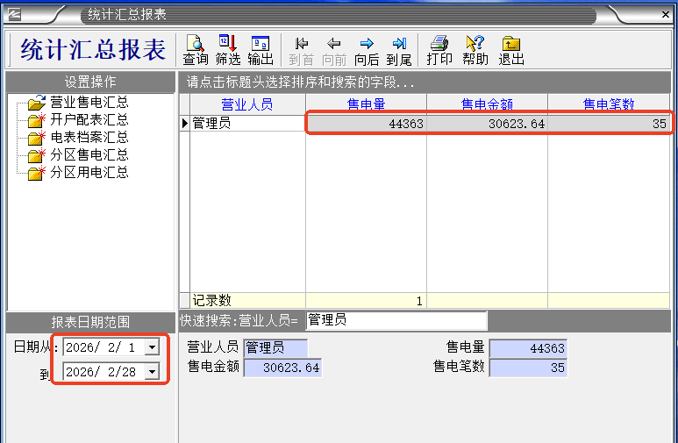Open 帮助 help from toolbar
The height and width of the screenshot is (443, 678).
pyautogui.click(x=475, y=50)
